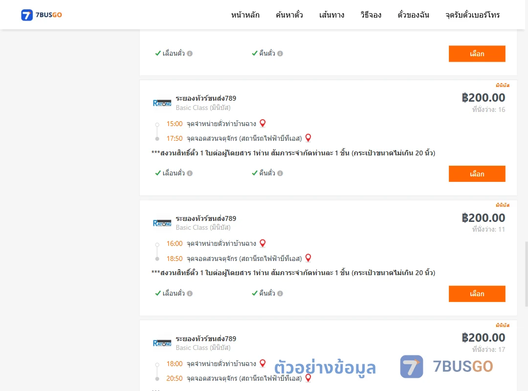Viewport: 528px width, 391px height.
Task: Click คืนตั๋ว label in 16:00 trip
Action: (x=267, y=293)
